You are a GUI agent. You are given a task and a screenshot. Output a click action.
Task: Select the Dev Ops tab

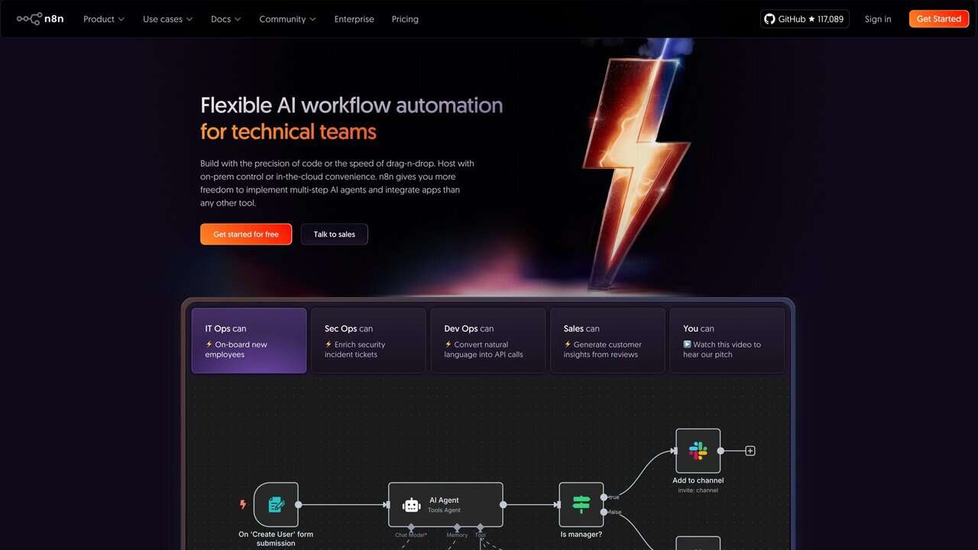tap(487, 341)
